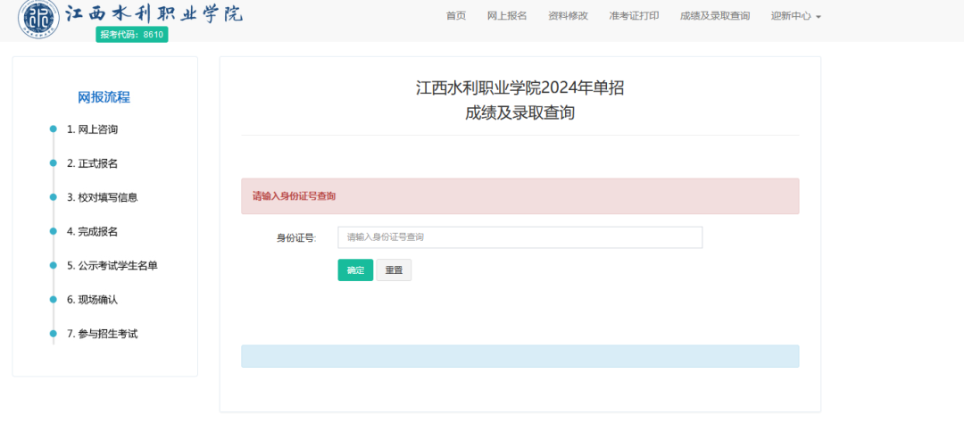Click the 江西水利职业学院2024年单招 page title
The image size is (964, 423).
(520, 88)
